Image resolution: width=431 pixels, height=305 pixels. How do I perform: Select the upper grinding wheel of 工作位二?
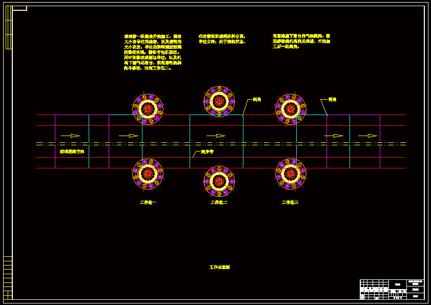pos(219,101)
